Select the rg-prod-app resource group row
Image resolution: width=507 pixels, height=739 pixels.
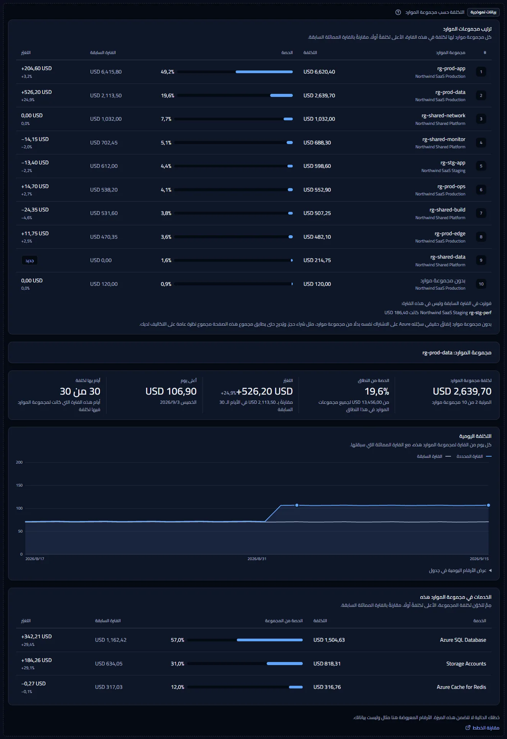point(254,72)
